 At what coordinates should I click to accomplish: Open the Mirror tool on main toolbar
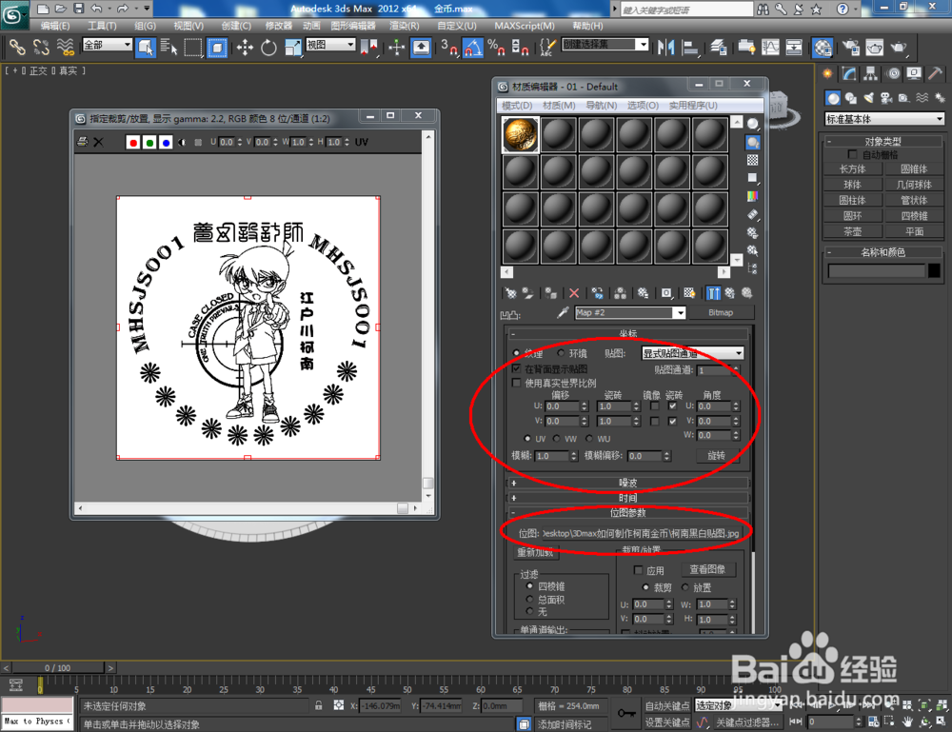(371, 49)
